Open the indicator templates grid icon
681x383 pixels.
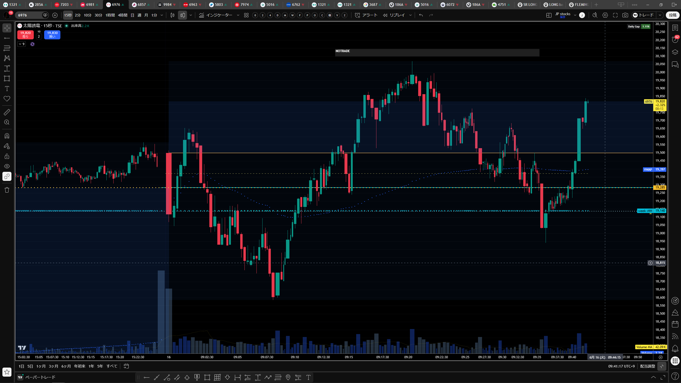point(246,15)
